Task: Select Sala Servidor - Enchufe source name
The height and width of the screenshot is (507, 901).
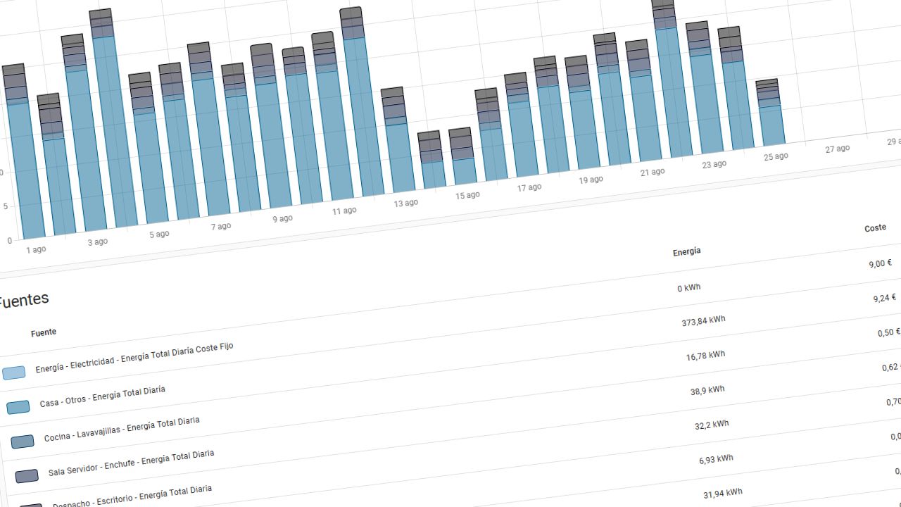Action: point(131,463)
